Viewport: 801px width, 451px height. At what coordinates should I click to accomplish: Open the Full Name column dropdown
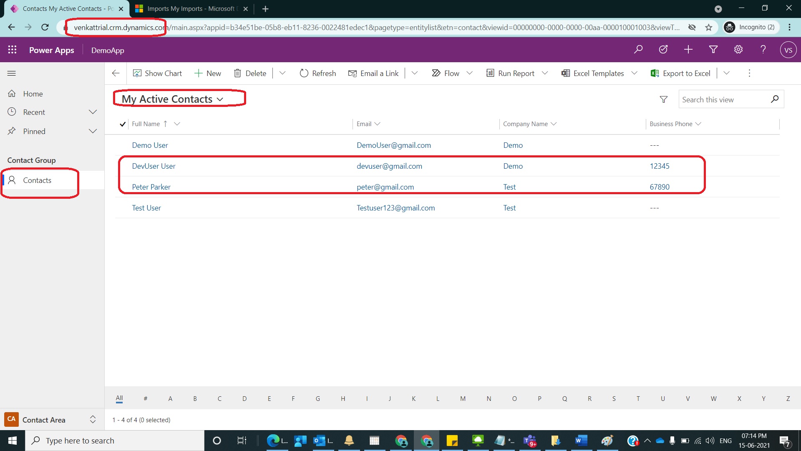pyautogui.click(x=177, y=124)
